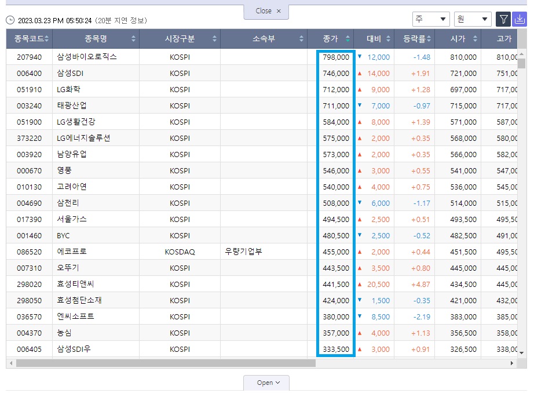
Task: Click the x icon on Close tab
Action: coord(279,11)
